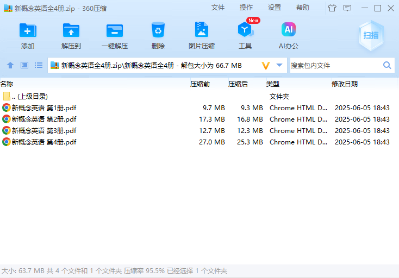Maximize the 360压缩 window
Screen dimensions: 399x278
point(378,8)
